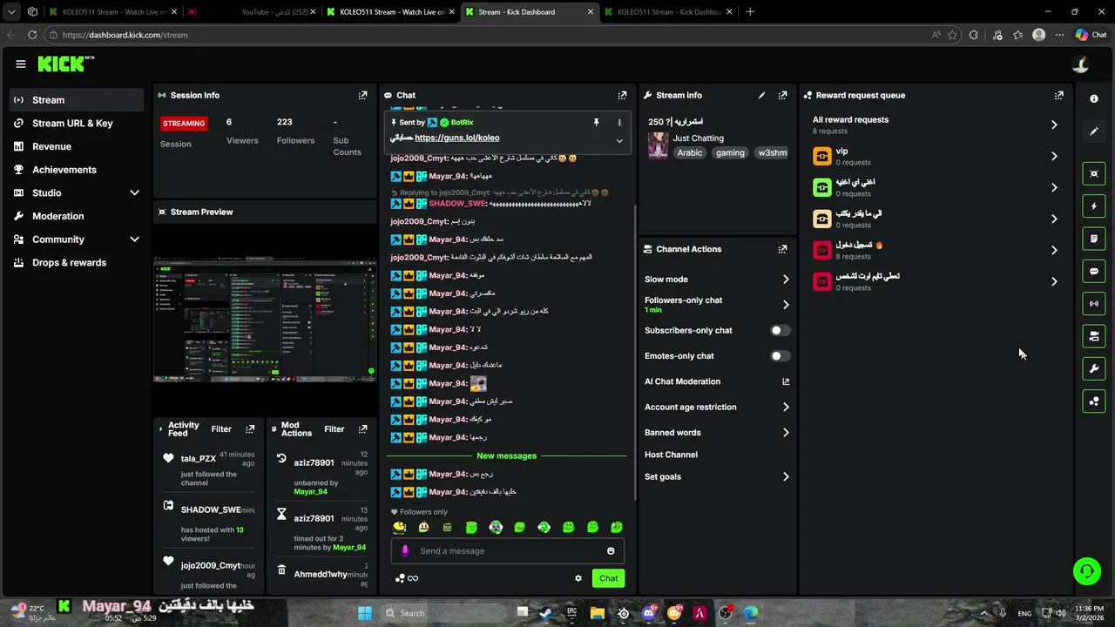Pop out the Channel Actions panel
This screenshot has width=1115, height=627.
782,249
